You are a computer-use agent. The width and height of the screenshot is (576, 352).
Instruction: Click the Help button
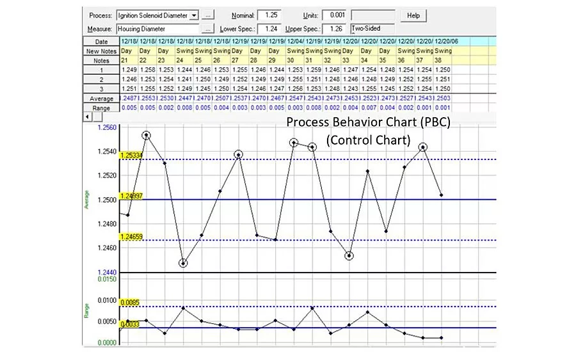point(413,15)
